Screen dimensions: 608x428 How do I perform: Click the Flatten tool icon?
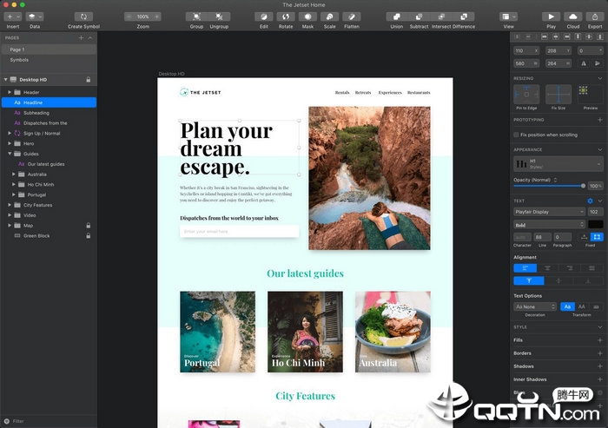[x=352, y=16]
